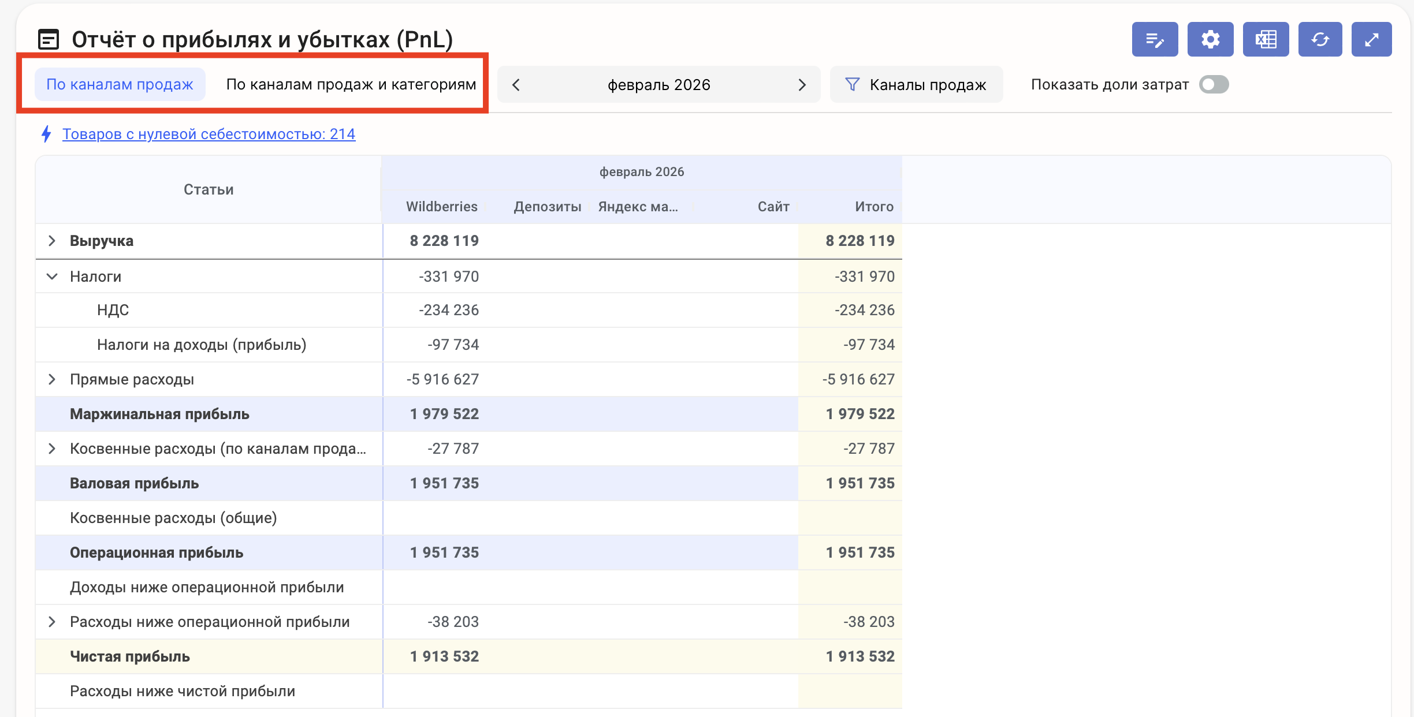Go to the previous month

516,85
